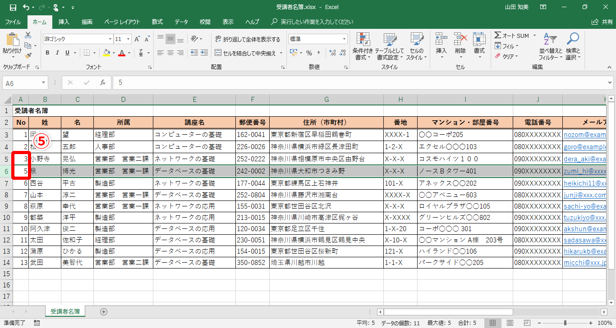Click the クリア clear button
Viewport: 616px width, 328px height.
point(506,56)
